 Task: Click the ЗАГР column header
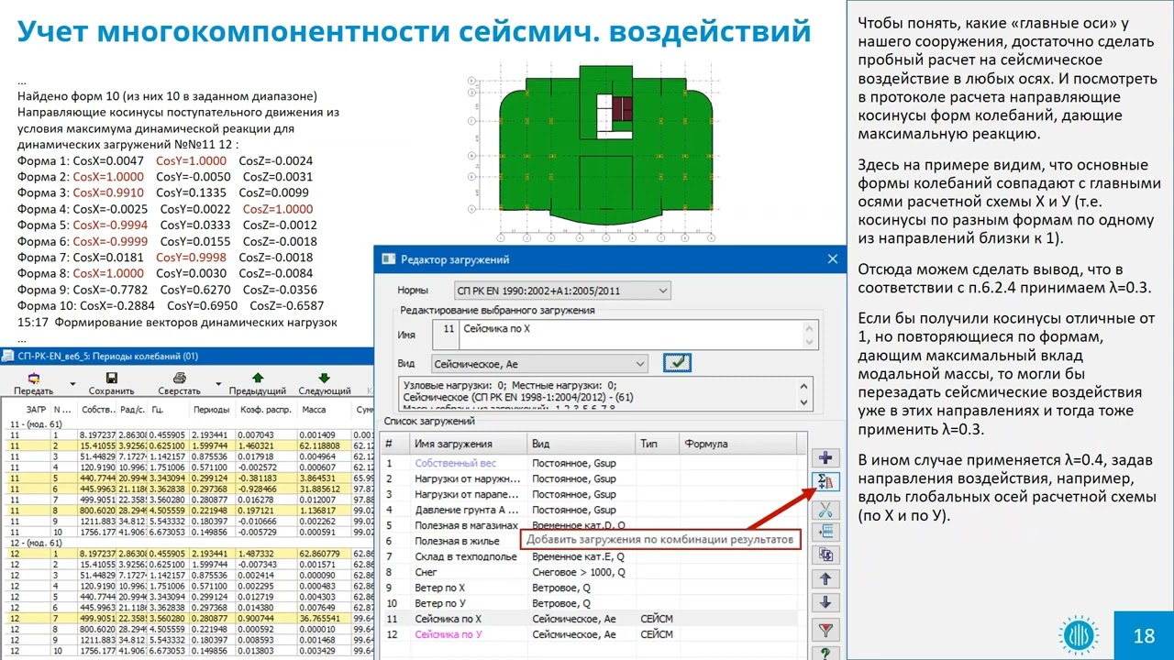pyautogui.click(x=36, y=410)
